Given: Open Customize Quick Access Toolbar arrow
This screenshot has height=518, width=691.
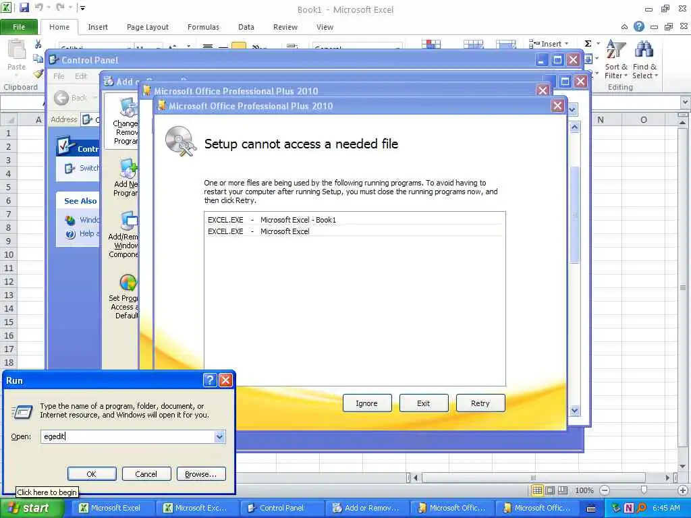Looking at the screenshot, I should [x=82, y=7].
